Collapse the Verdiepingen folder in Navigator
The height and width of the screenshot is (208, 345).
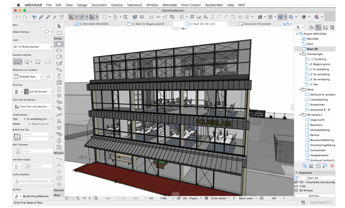pyautogui.click(x=301, y=54)
